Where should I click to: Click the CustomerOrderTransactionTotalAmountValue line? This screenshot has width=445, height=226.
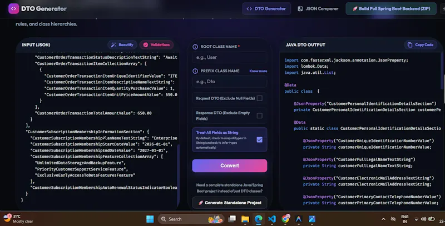(x=93, y=113)
